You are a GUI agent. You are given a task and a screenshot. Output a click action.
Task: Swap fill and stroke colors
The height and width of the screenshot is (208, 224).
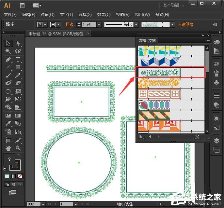point(19,155)
